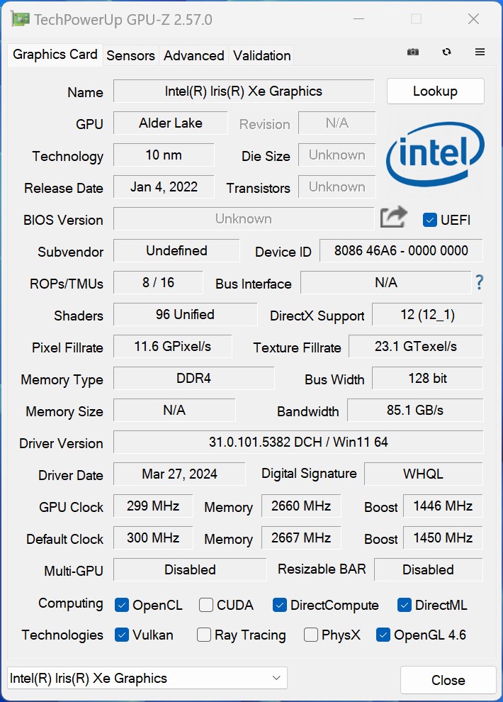
Task: Enable the Ray Tracing checkbox
Action: pyautogui.click(x=204, y=635)
